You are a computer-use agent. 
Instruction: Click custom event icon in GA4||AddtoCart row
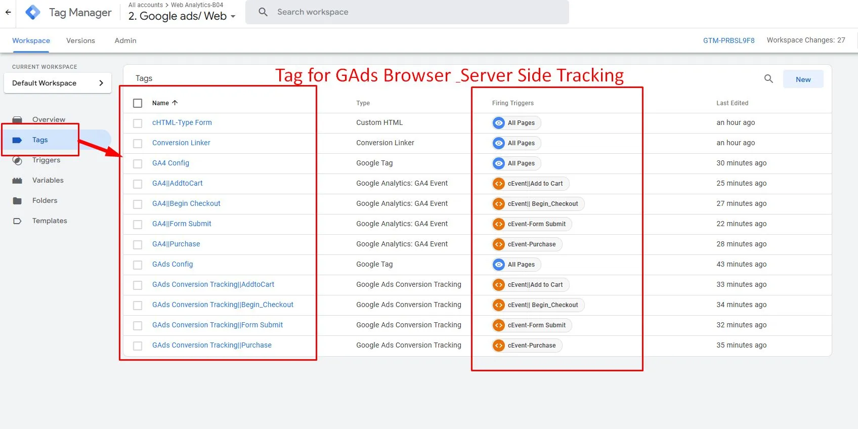coord(499,184)
